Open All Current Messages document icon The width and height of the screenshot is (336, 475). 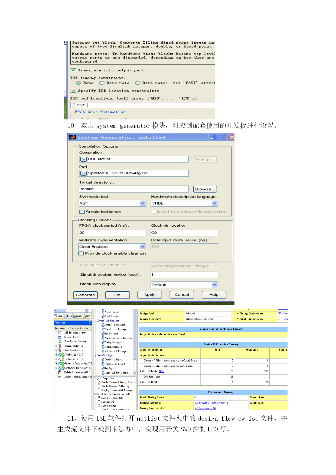103,351
